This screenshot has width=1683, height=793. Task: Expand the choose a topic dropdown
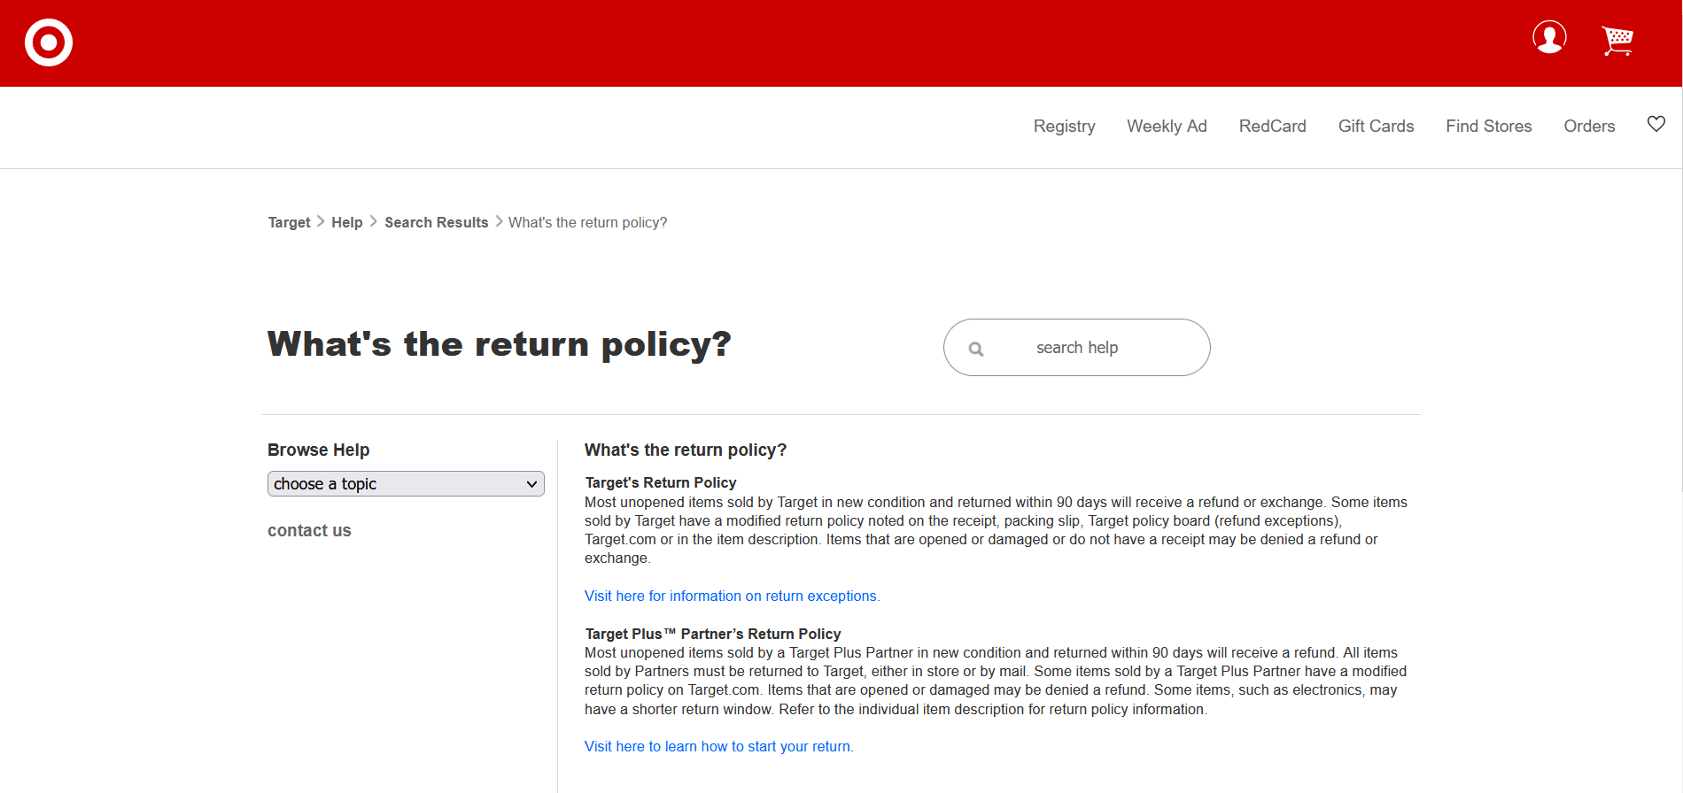(x=406, y=484)
